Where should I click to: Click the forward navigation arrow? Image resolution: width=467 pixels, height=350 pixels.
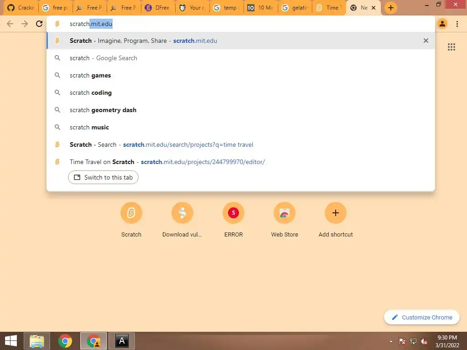(x=25, y=24)
